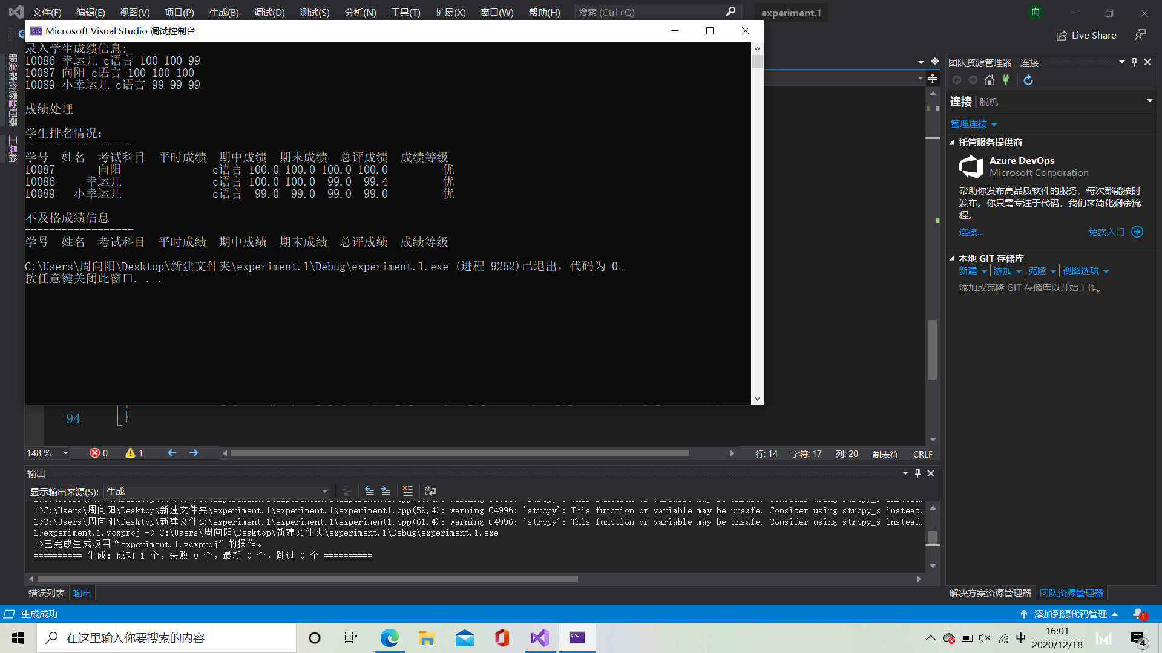Open Live Share feedback icon
This screenshot has width=1162, height=653.
[1140, 35]
